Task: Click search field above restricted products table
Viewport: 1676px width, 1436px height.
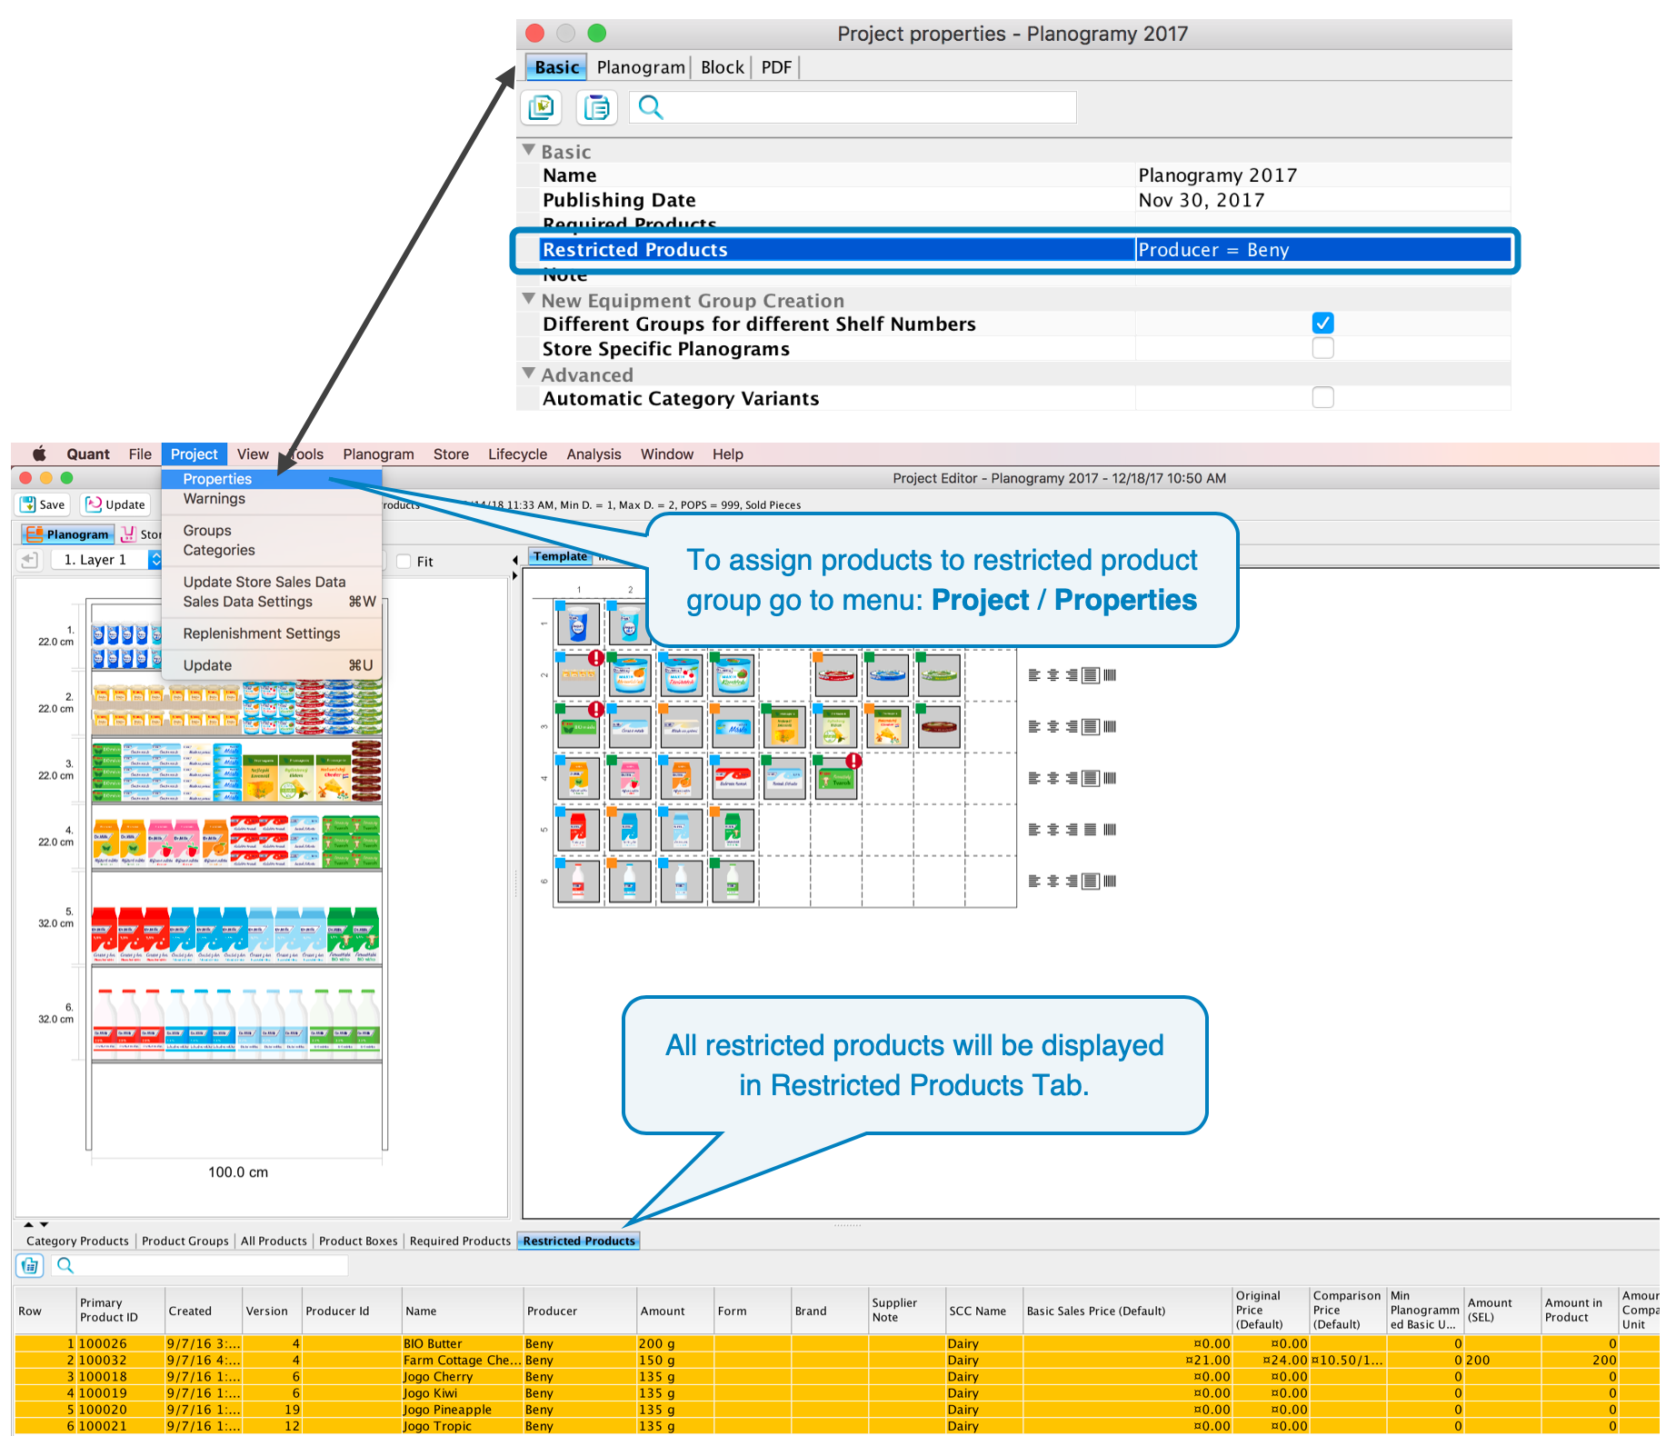Action: click(199, 1265)
